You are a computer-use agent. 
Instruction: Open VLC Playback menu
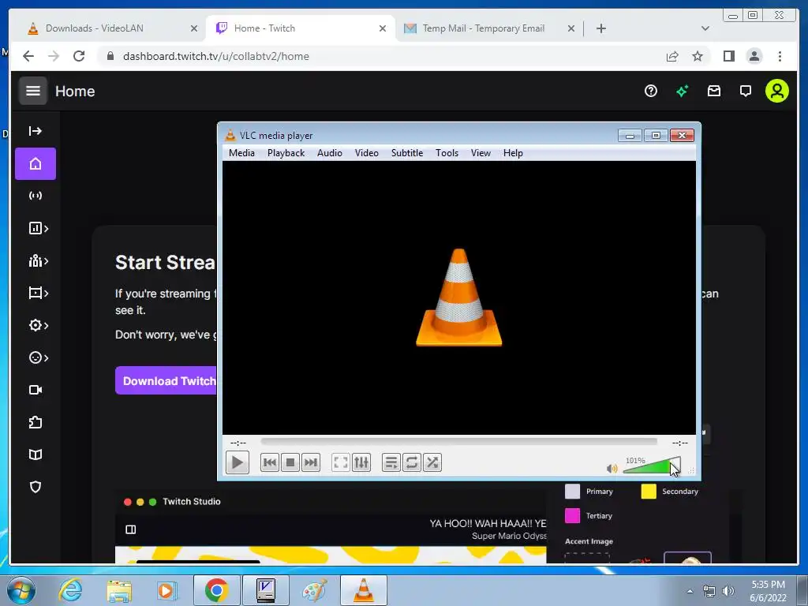point(286,153)
